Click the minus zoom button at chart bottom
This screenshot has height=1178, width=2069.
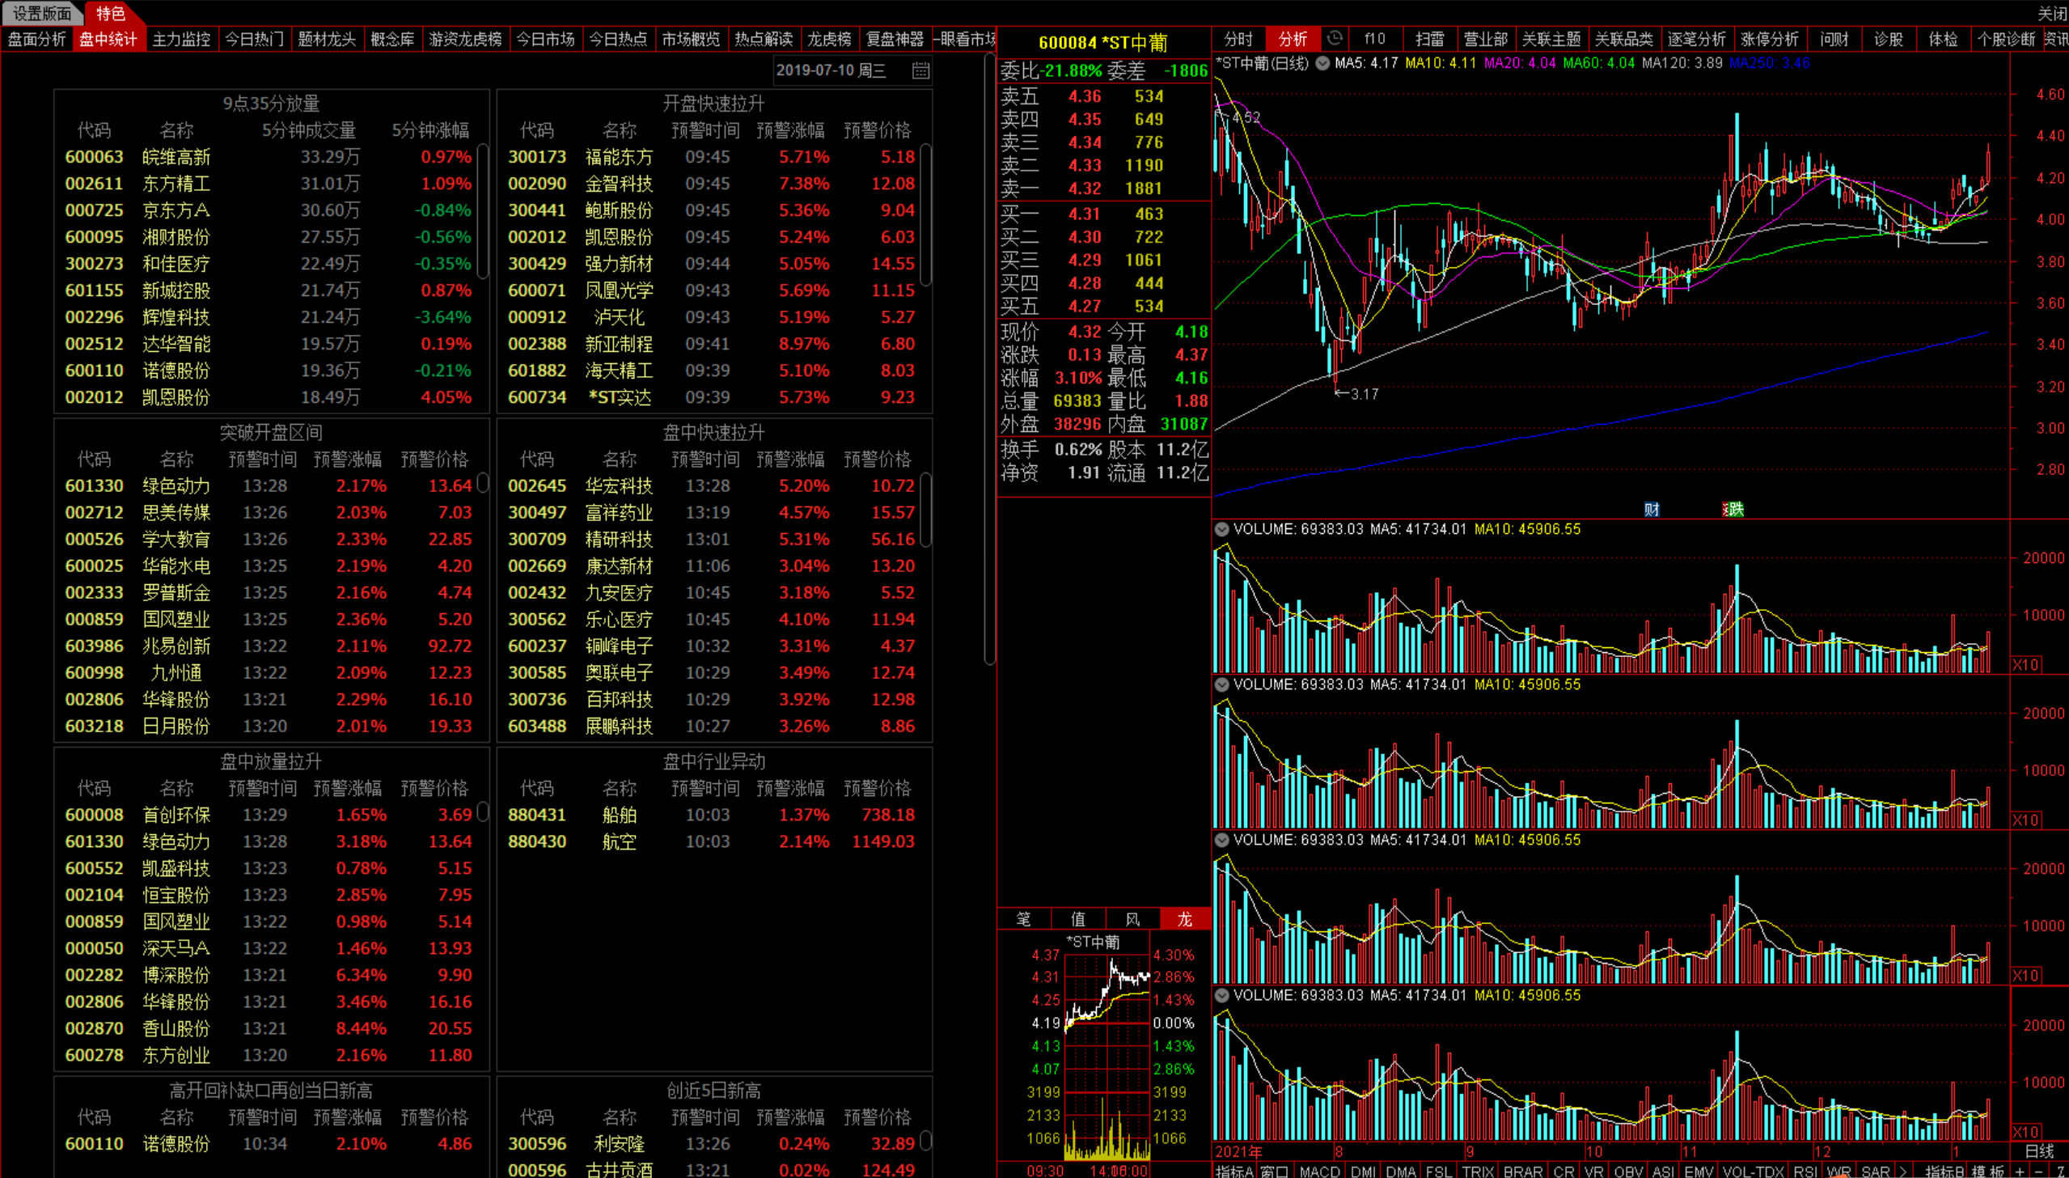[2039, 1171]
